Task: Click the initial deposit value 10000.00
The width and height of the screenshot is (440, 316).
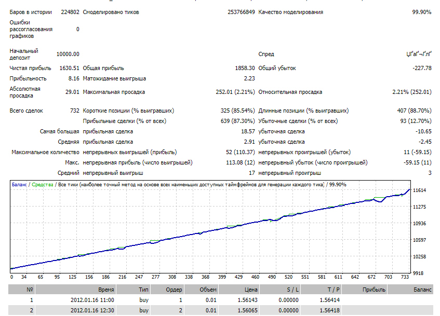Action: [68, 54]
